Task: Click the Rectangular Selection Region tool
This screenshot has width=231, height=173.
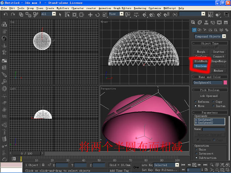Action: [74, 14]
